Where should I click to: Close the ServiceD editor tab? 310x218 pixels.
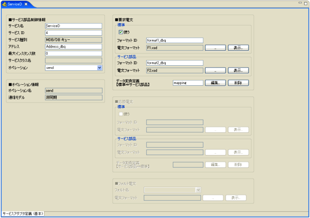(x=26, y=4)
